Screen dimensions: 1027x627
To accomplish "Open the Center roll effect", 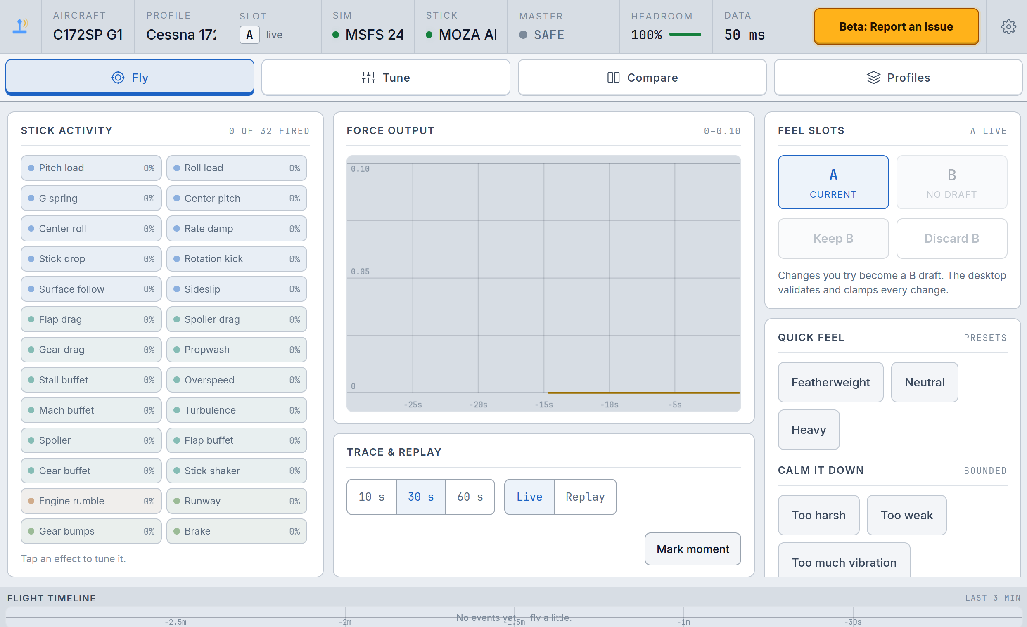I will point(91,229).
